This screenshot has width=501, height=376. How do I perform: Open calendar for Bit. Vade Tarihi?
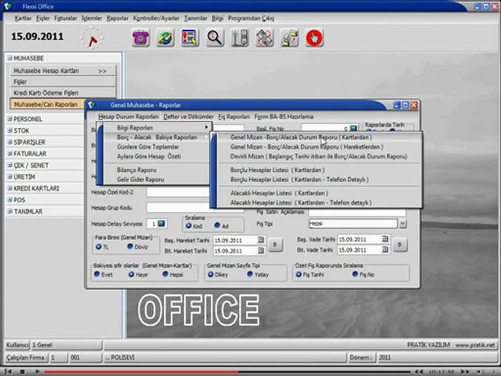(385, 250)
